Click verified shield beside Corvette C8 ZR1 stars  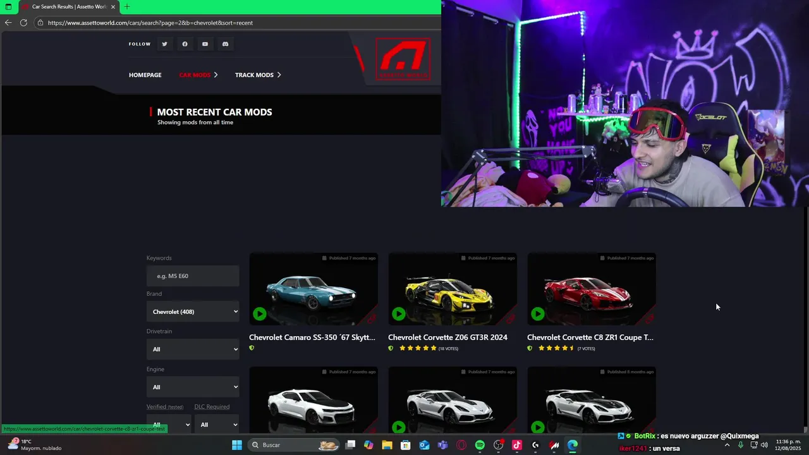click(530, 348)
